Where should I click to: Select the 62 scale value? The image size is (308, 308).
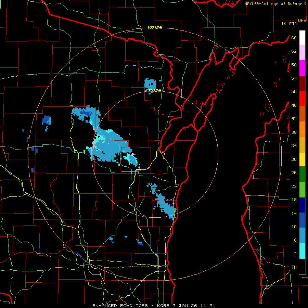[x=294, y=51]
